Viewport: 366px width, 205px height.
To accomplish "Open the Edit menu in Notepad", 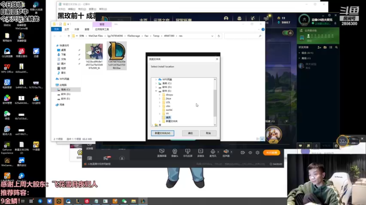I will (x=72, y=9).
